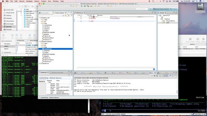Select File status in SourceTree sidebar
207x116 pixels.
[7, 44]
